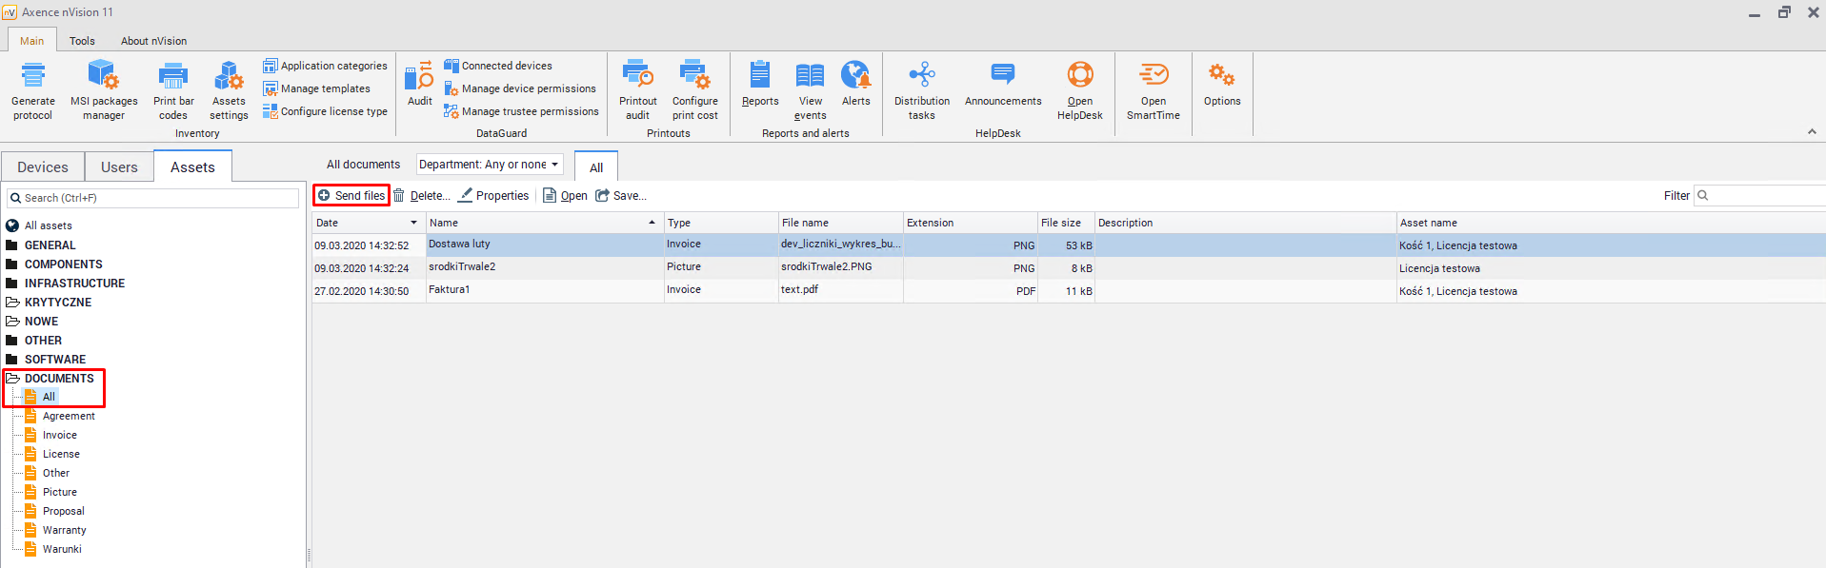Click the Properties toolbar button

click(493, 196)
